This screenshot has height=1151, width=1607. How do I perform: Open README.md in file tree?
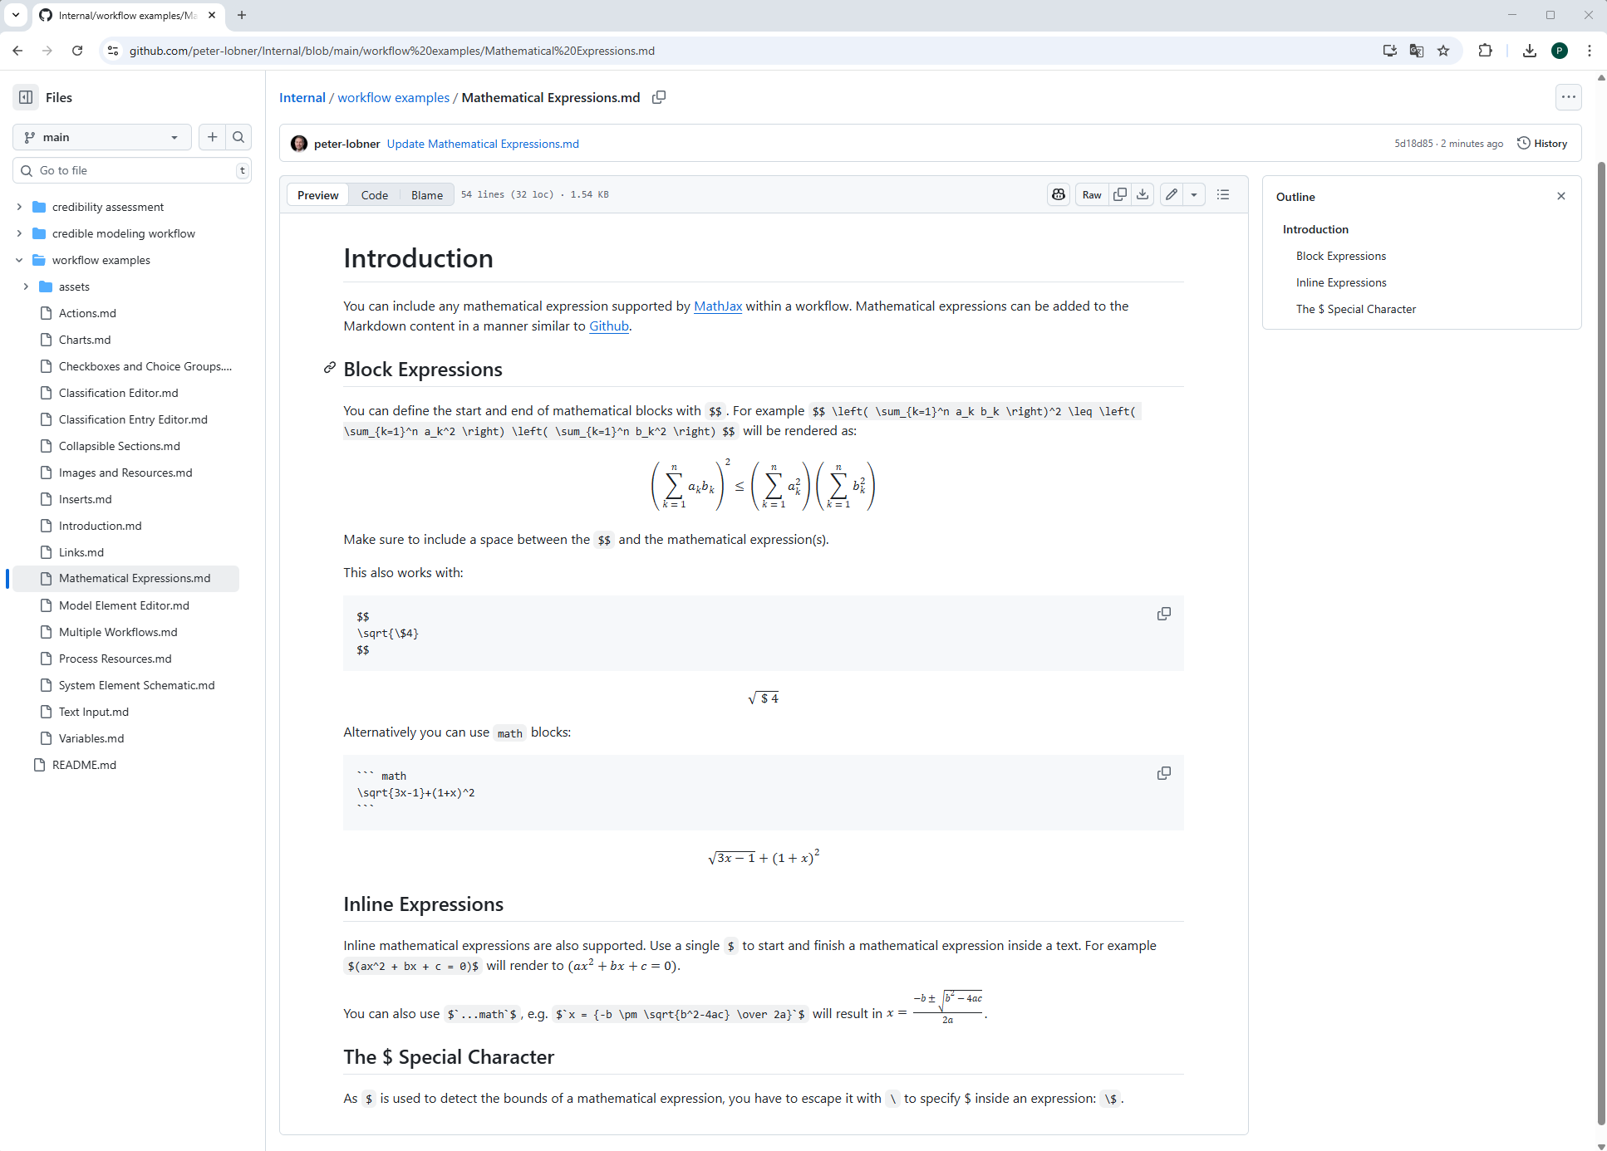[84, 765]
